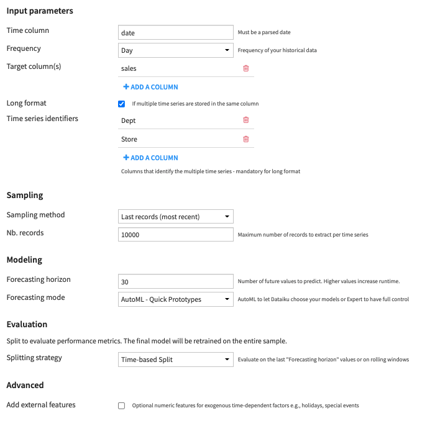Click the Time column input field
The height and width of the screenshot is (421, 435).
175,32
